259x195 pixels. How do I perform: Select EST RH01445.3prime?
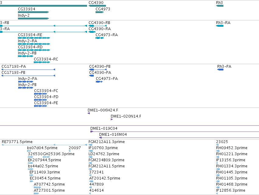[x=218, y=175]
